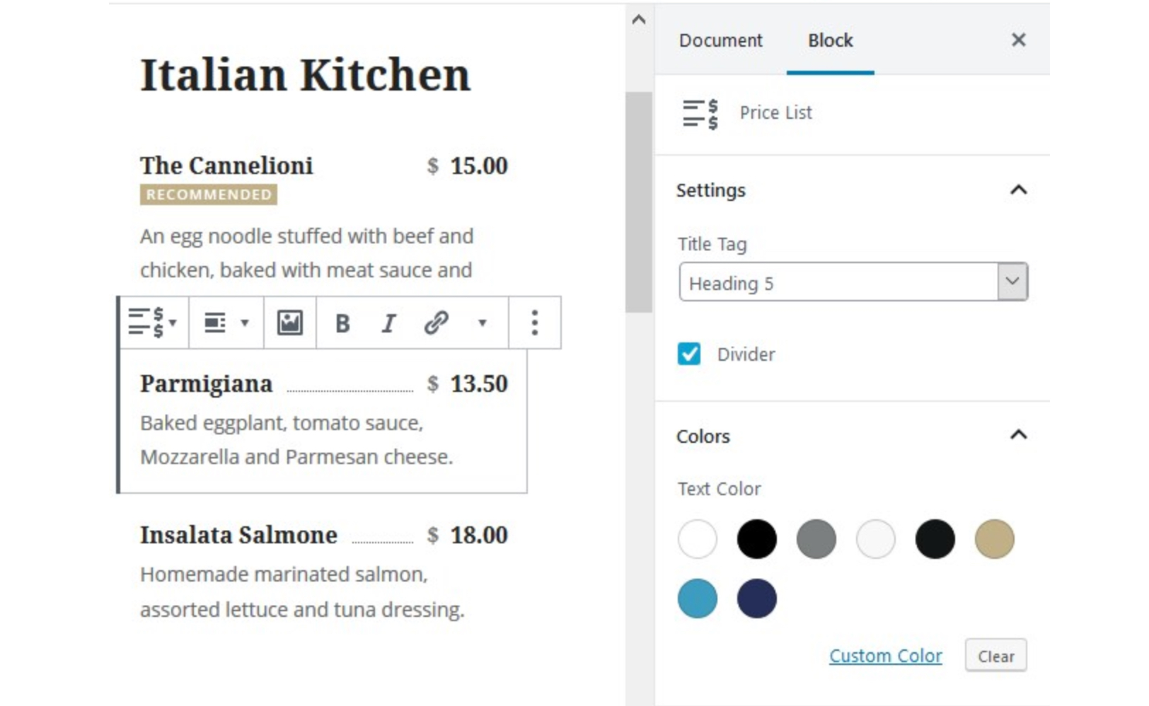Open the media position alignment icon
The width and height of the screenshot is (1149, 706).
pos(226,323)
